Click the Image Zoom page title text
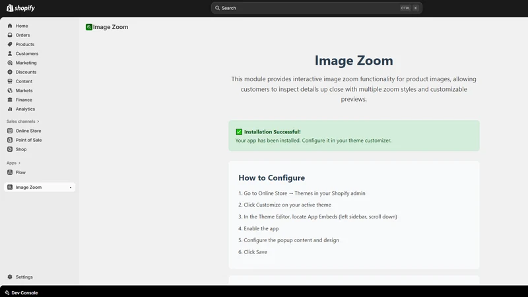 (110, 27)
